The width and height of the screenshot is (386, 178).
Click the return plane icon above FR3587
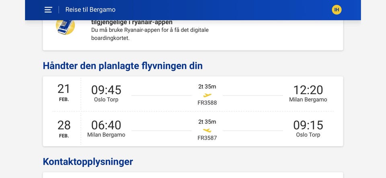point(207,130)
